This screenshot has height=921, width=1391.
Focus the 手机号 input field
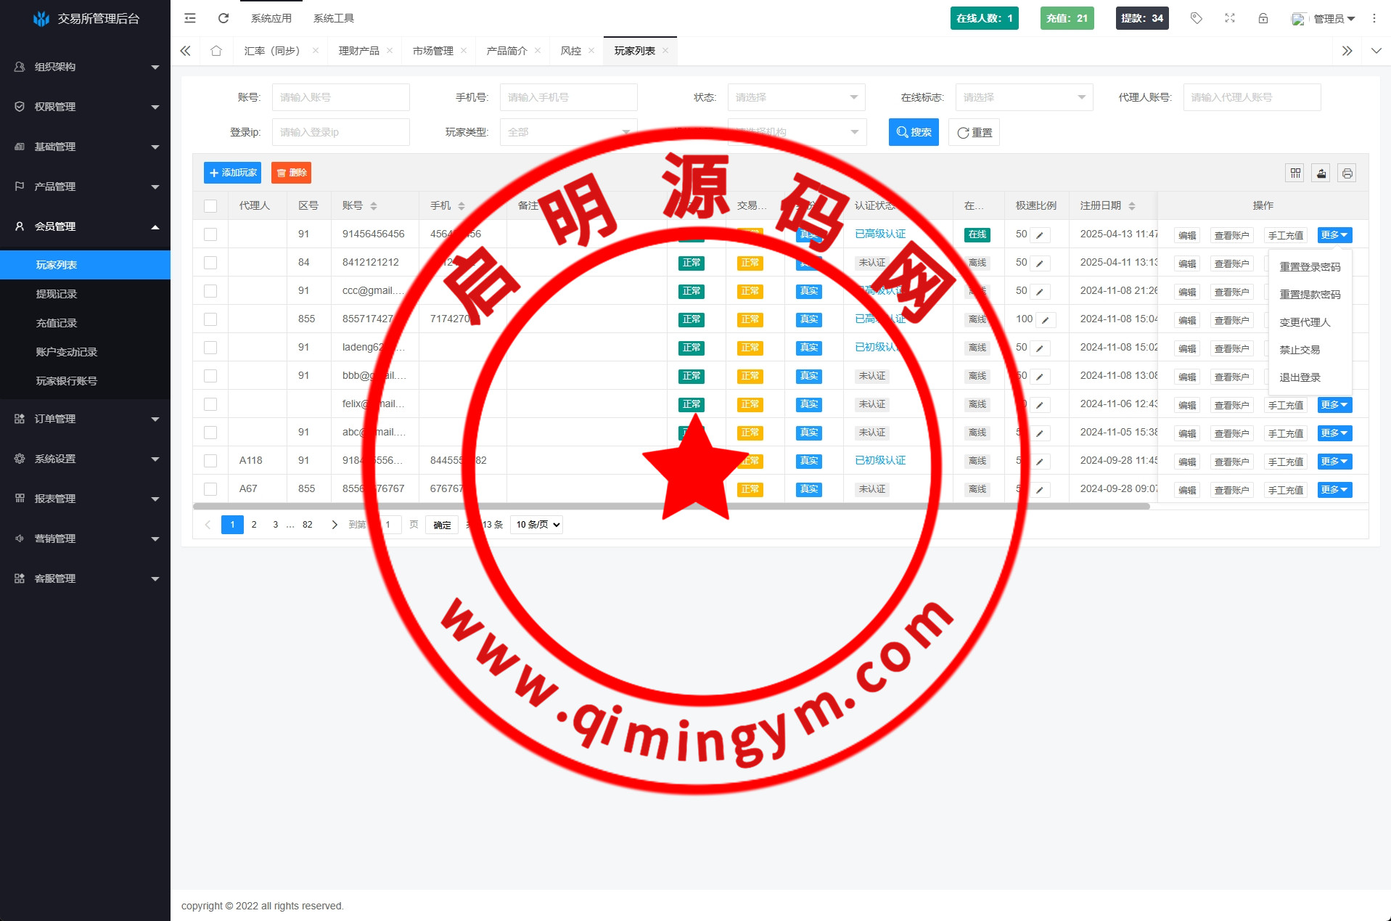[x=567, y=97]
